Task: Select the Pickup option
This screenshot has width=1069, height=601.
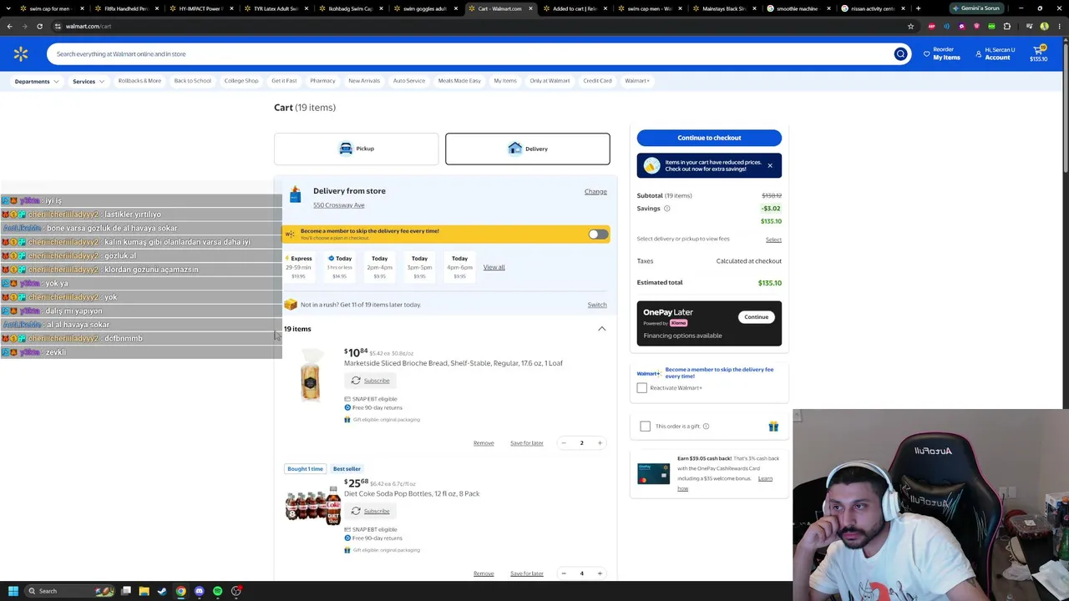Action: pyautogui.click(x=356, y=149)
